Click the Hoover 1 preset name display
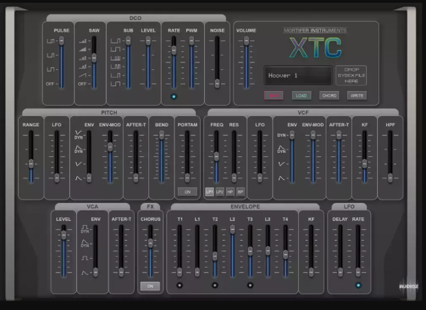This screenshot has height=310, width=426. 298,75
